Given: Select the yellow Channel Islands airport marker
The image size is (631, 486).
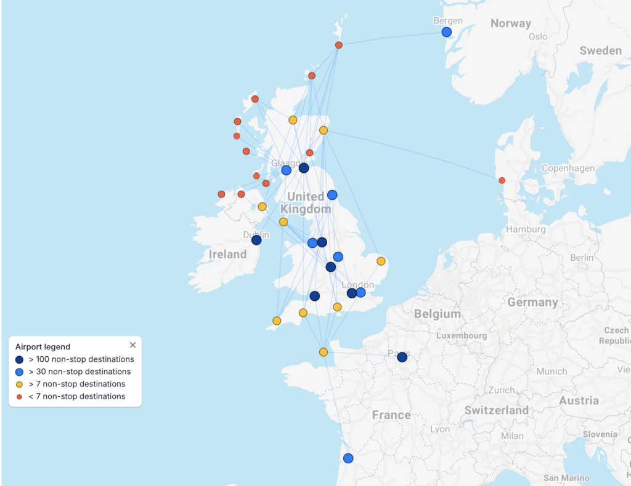Looking at the screenshot, I should [324, 353].
